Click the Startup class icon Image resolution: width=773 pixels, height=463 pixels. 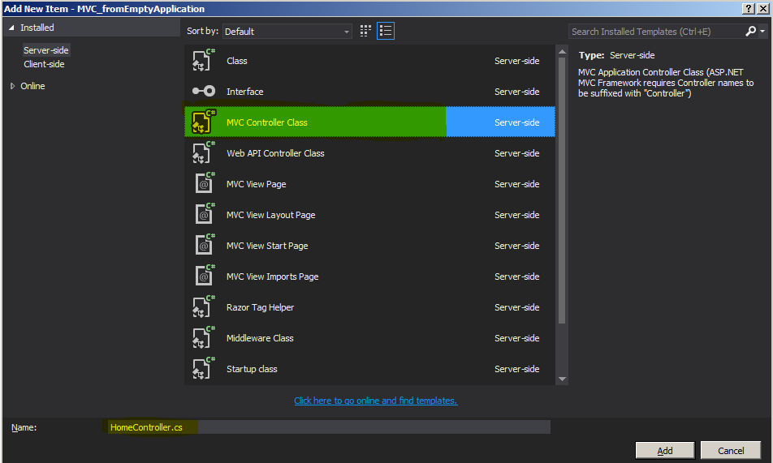pos(203,368)
